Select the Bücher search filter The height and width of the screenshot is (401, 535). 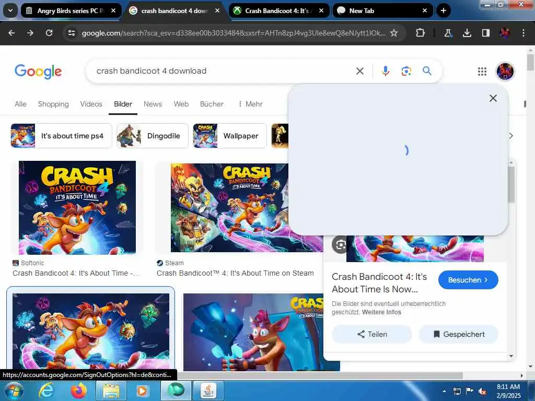click(212, 104)
